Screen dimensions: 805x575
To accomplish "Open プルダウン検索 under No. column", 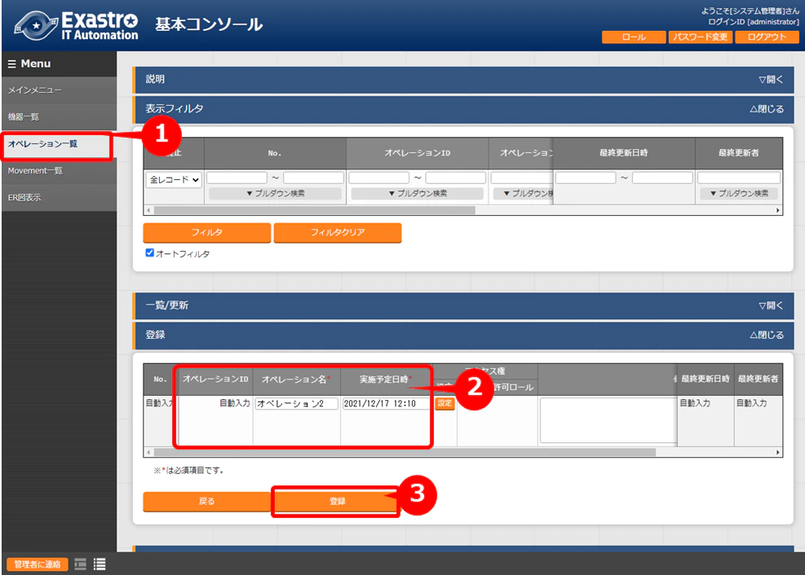I will pyautogui.click(x=275, y=193).
